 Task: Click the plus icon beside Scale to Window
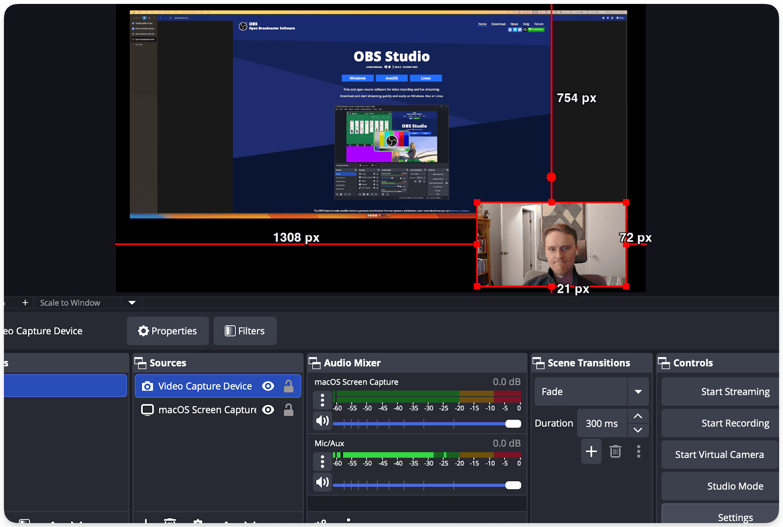[x=25, y=302]
